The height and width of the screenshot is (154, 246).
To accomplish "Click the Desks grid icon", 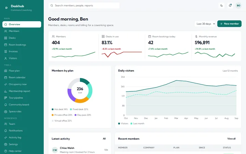I will [x=6, y=38].
